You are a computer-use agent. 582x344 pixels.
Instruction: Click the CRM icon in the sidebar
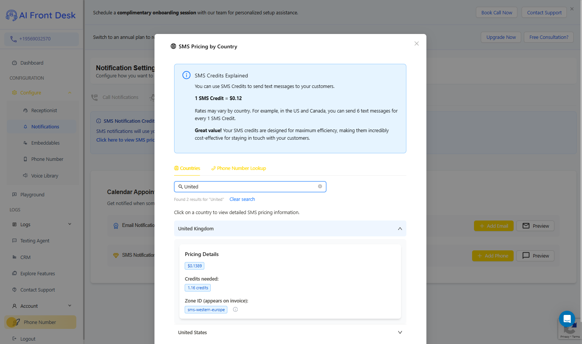pos(14,257)
